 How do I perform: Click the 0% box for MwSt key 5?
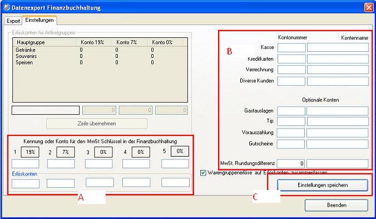(180, 151)
